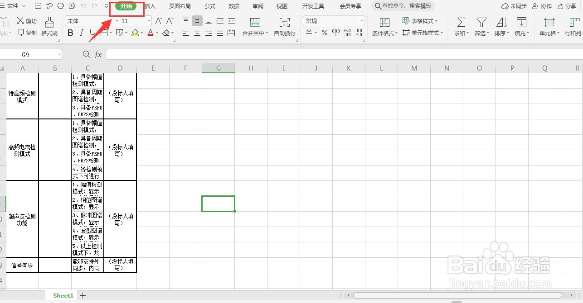Decrease indent in the alignment group

220,21
